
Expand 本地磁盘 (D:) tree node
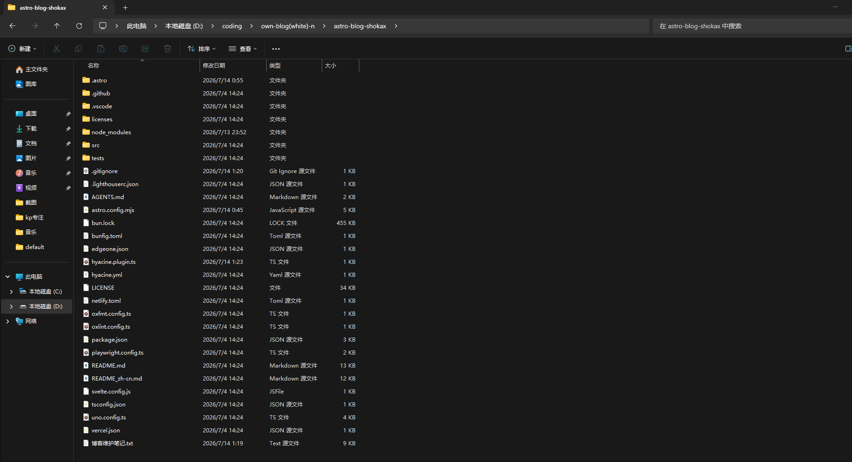(11, 306)
